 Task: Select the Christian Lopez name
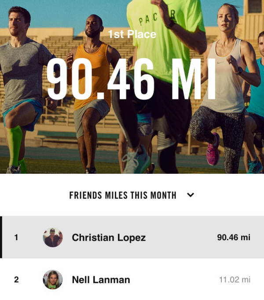pyautogui.click(x=109, y=238)
